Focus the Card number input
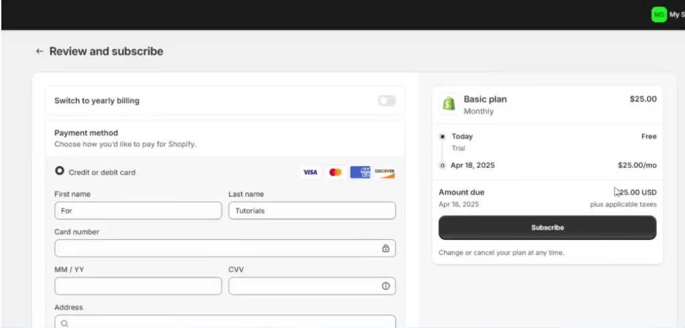Screen dimensions: 685x328 [217, 249]
